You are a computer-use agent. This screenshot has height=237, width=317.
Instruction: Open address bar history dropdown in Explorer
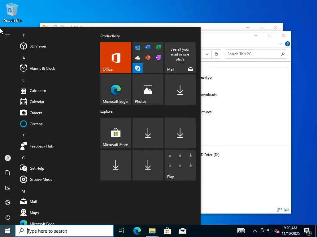pos(207,54)
